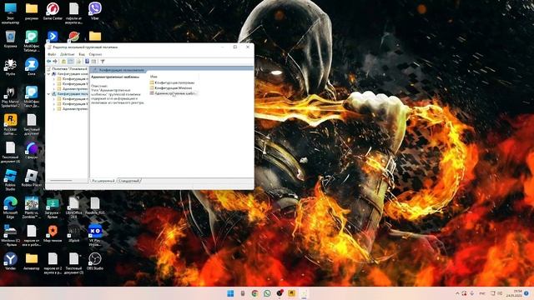Select the Yandex browser desktop icon
534x300 pixels.
pyautogui.click(x=10, y=262)
